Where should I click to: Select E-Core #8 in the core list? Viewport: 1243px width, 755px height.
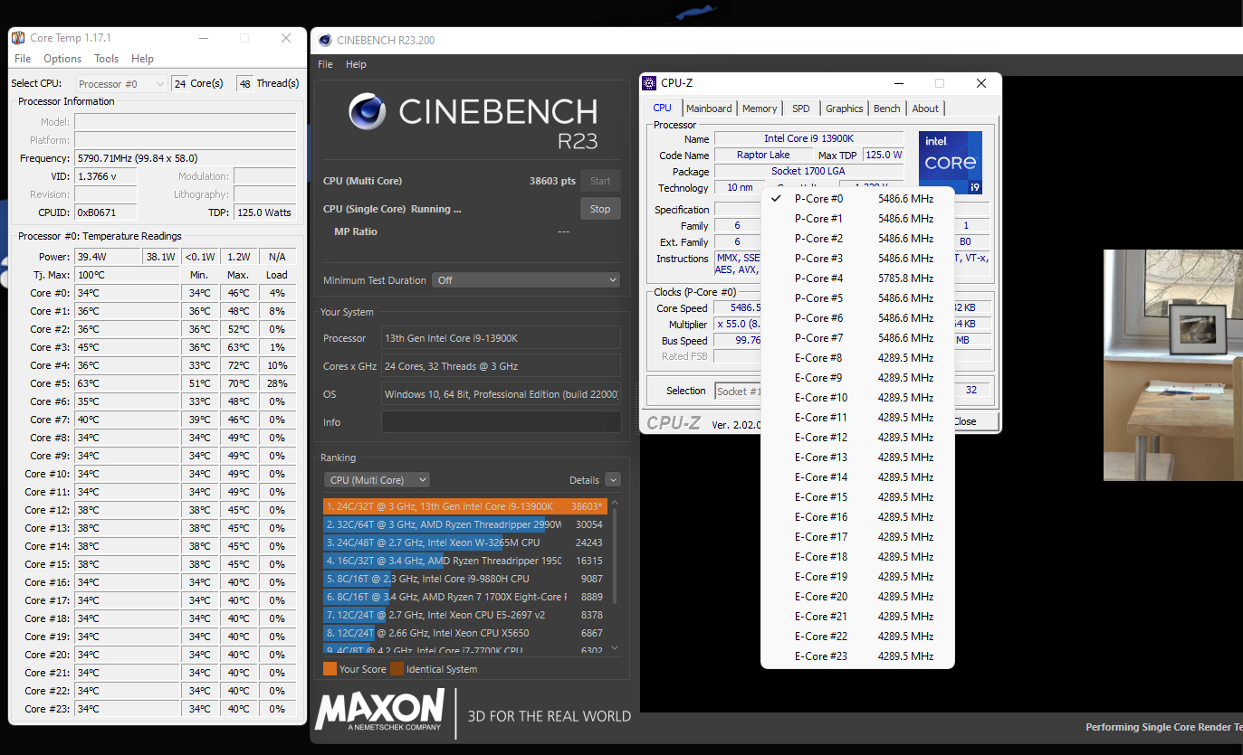(x=857, y=358)
